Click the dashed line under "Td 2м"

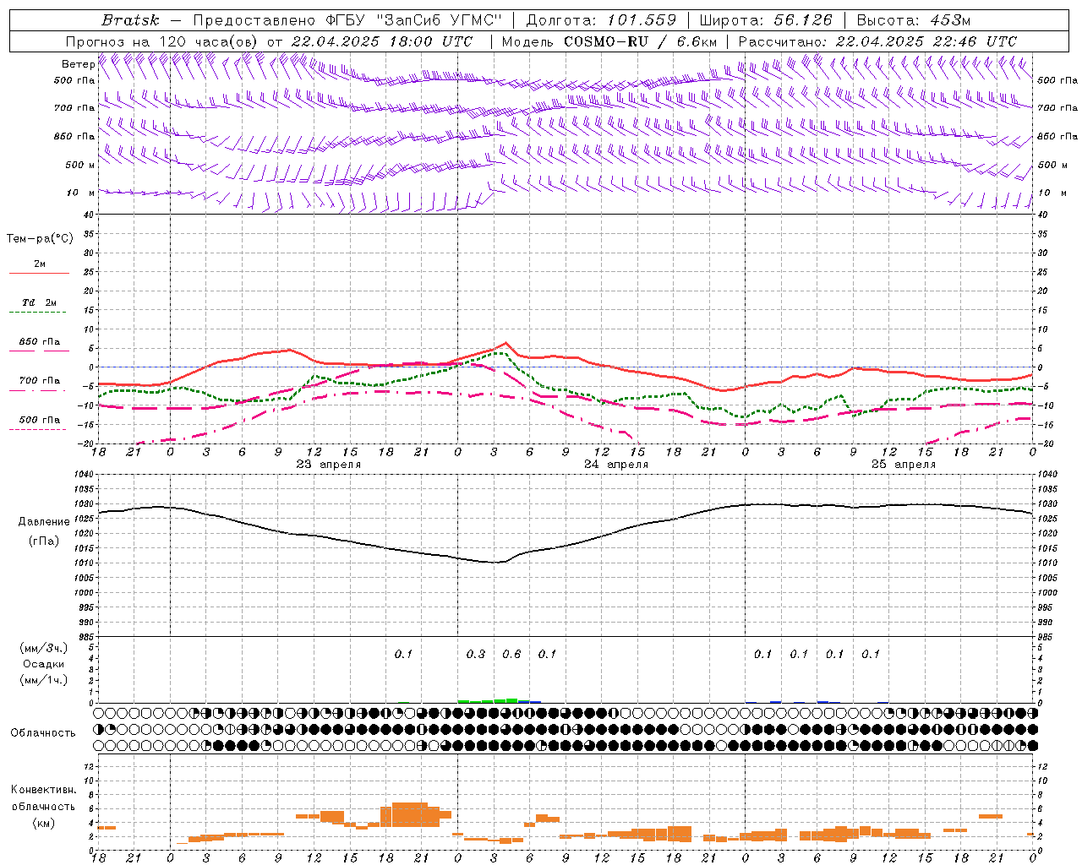coord(37,312)
